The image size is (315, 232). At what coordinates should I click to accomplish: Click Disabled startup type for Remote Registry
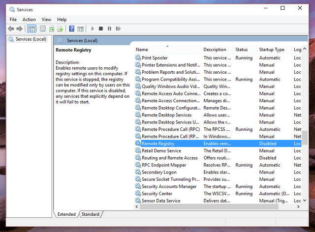point(268,144)
